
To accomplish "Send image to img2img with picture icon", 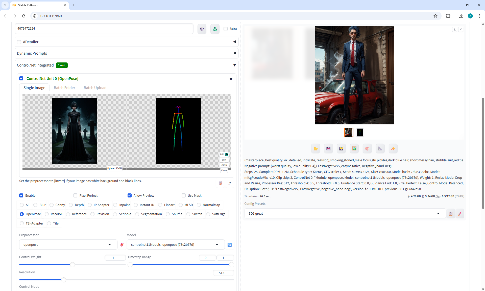I will click(354, 149).
